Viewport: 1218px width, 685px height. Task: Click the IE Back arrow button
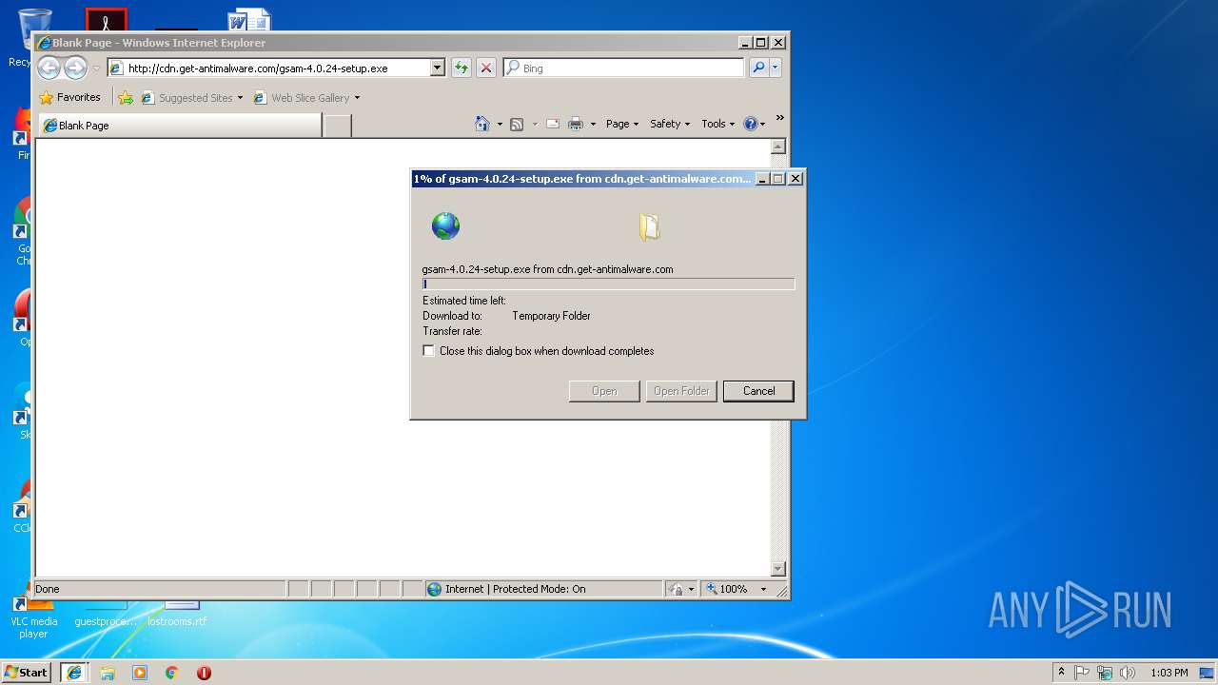(x=49, y=68)
